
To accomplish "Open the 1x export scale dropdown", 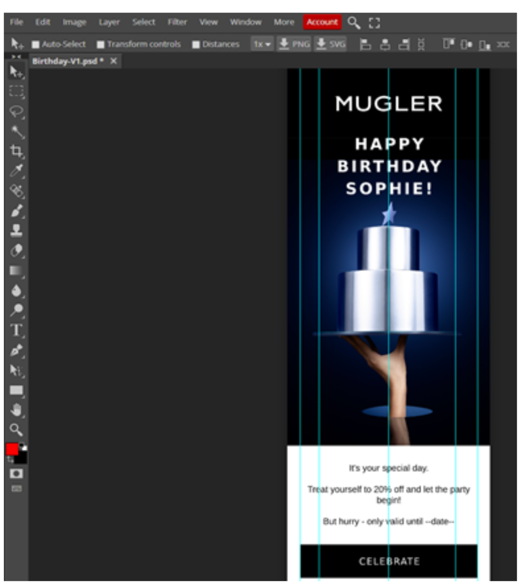I will click(x=262, y=44).
